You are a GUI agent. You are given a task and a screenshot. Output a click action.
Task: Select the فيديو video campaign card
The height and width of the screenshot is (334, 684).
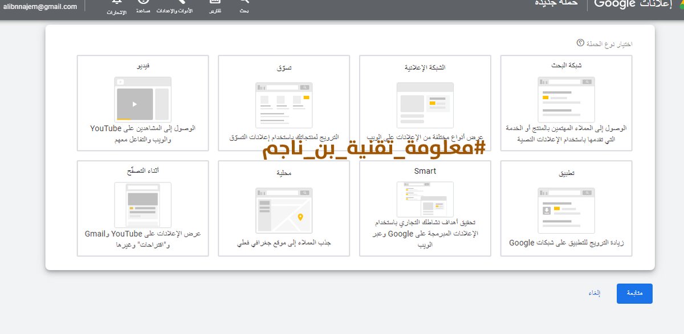point(143,103)
